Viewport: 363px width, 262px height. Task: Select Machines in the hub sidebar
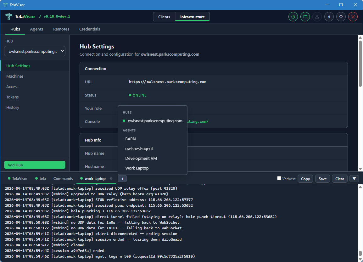pos(14,76)
